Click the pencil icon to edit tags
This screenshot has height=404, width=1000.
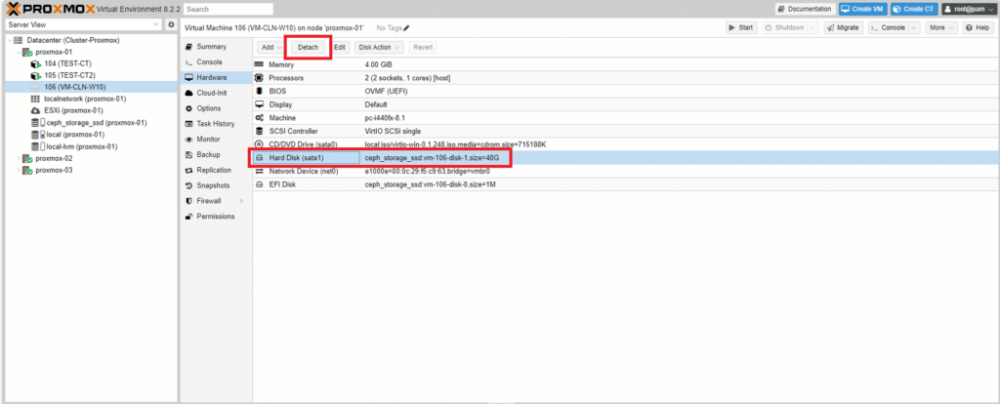tap(407, 28)
